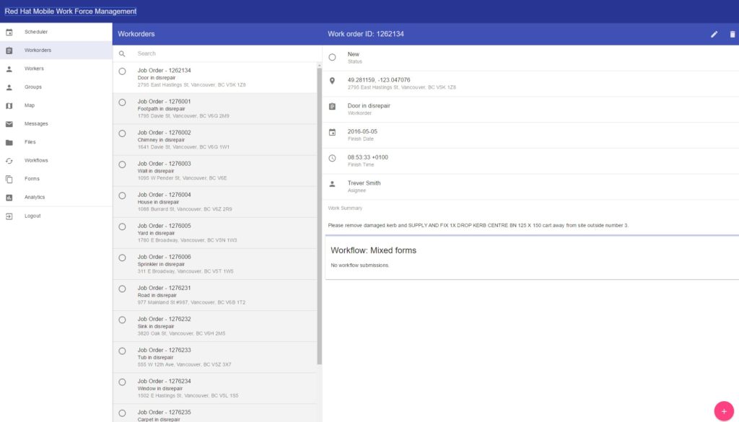
Task: Select the radio circle for Job Order 1276232
Action: click(x=122, y=320)
